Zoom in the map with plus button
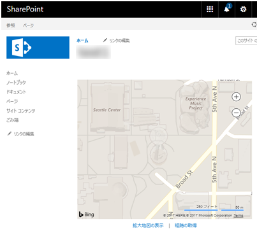The height and width of the screenshot is (231, 257). [236, 97]
